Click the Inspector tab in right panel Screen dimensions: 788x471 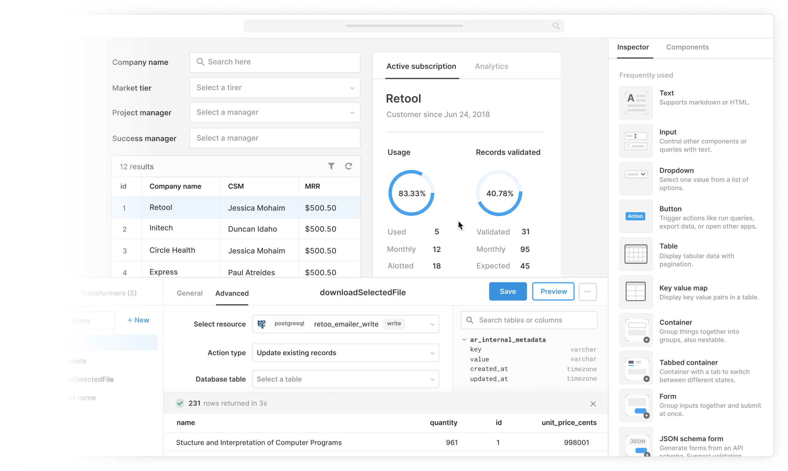pyautogui.click(x=633, y=47)
